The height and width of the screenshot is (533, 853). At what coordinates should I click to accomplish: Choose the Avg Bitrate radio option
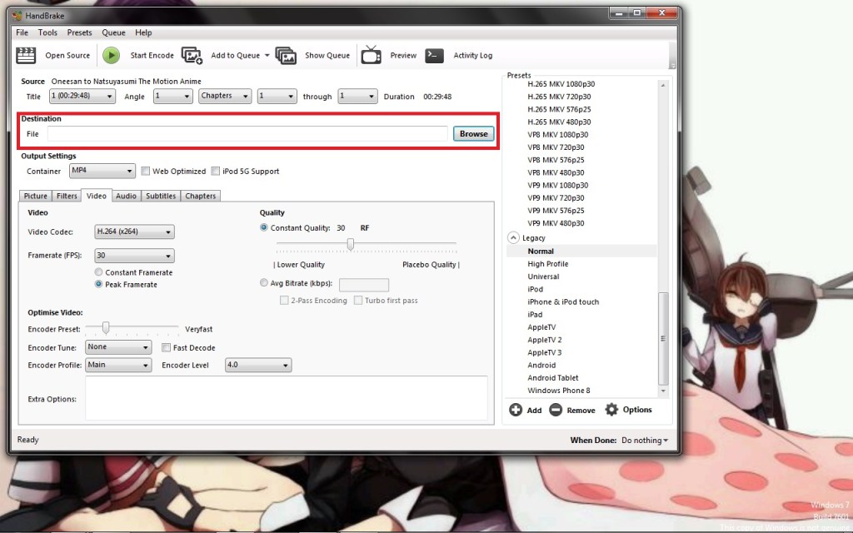(264, 283)
